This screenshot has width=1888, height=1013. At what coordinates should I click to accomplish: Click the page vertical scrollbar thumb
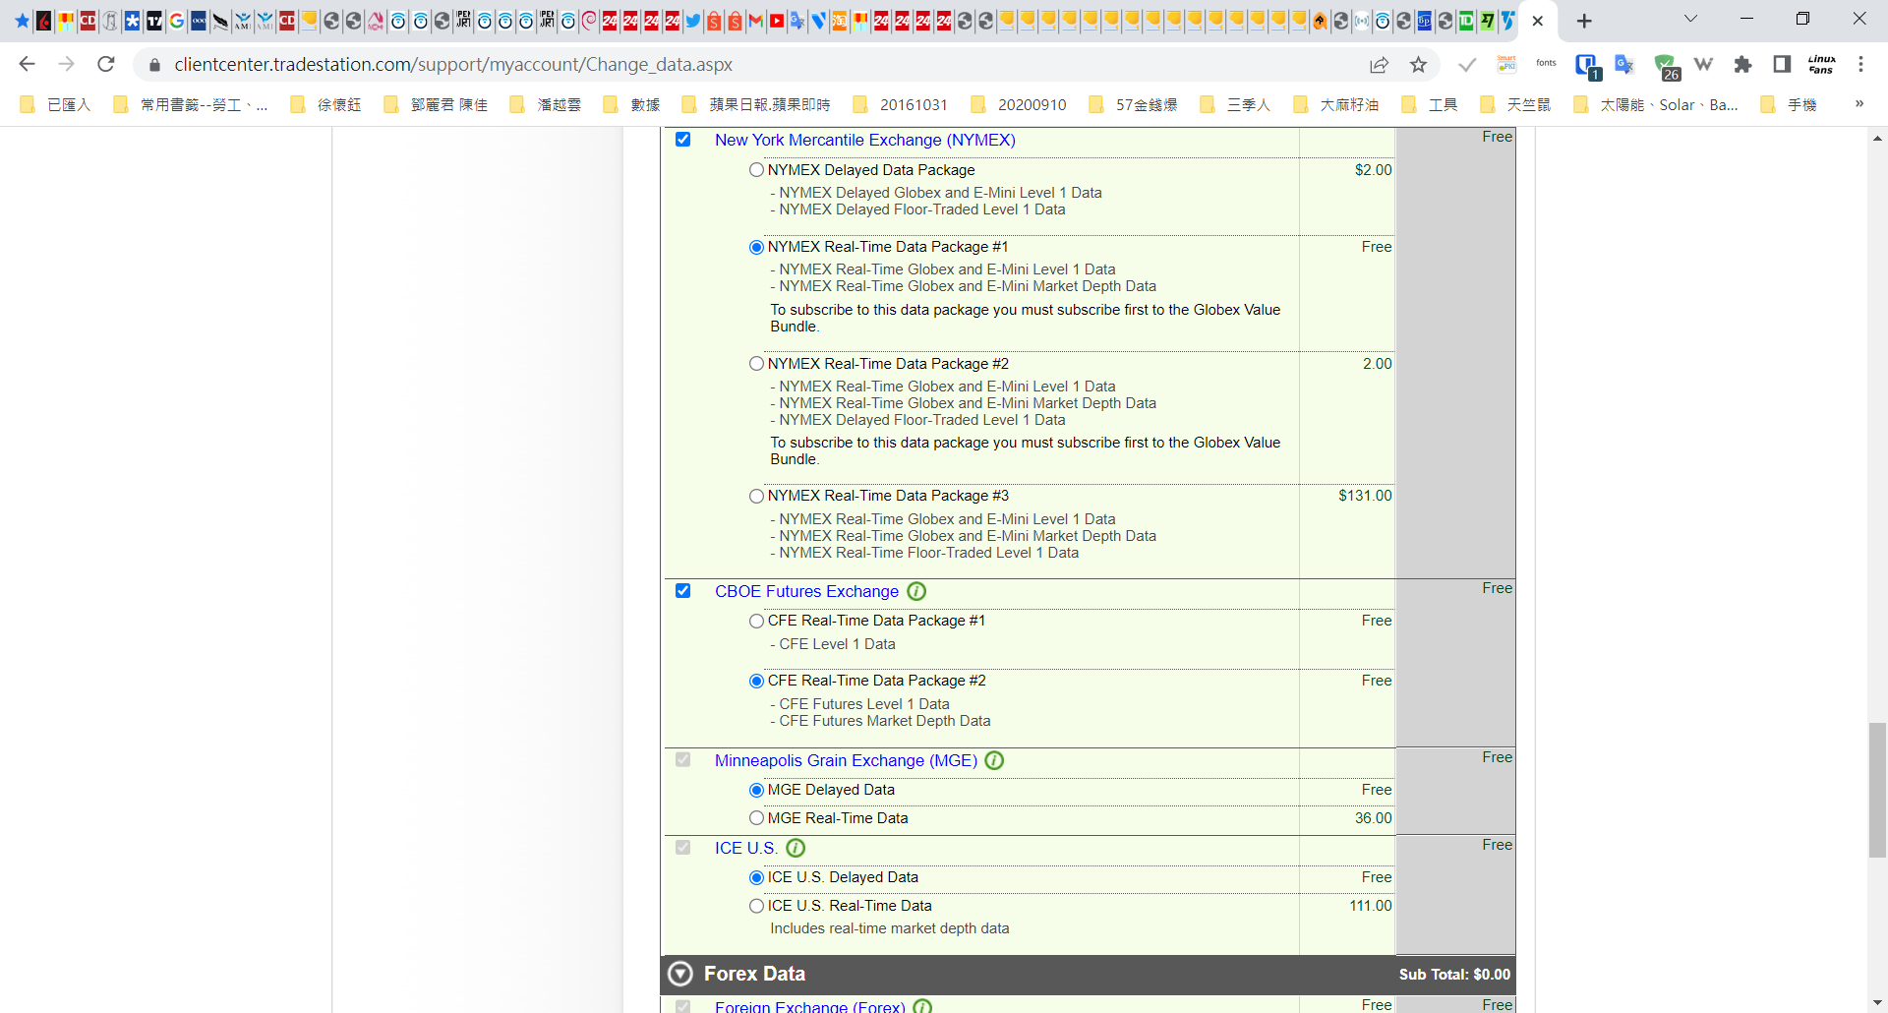(1877, 790)
